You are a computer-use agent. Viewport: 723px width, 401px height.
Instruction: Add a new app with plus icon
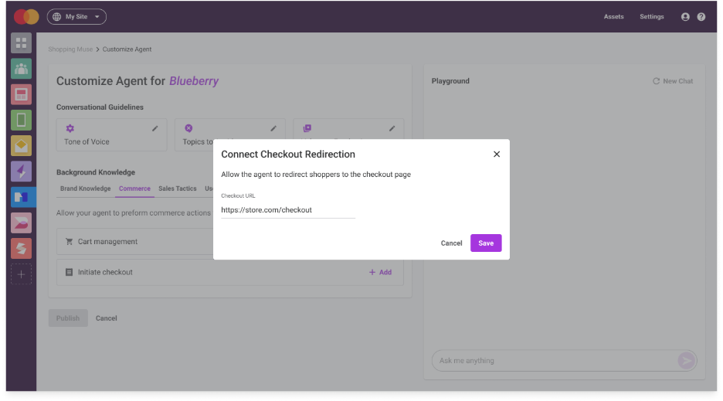(21, 274)
